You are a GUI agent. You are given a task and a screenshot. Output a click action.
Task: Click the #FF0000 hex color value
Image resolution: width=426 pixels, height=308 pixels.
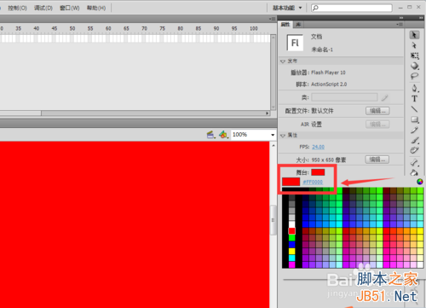tap(313, 182)
